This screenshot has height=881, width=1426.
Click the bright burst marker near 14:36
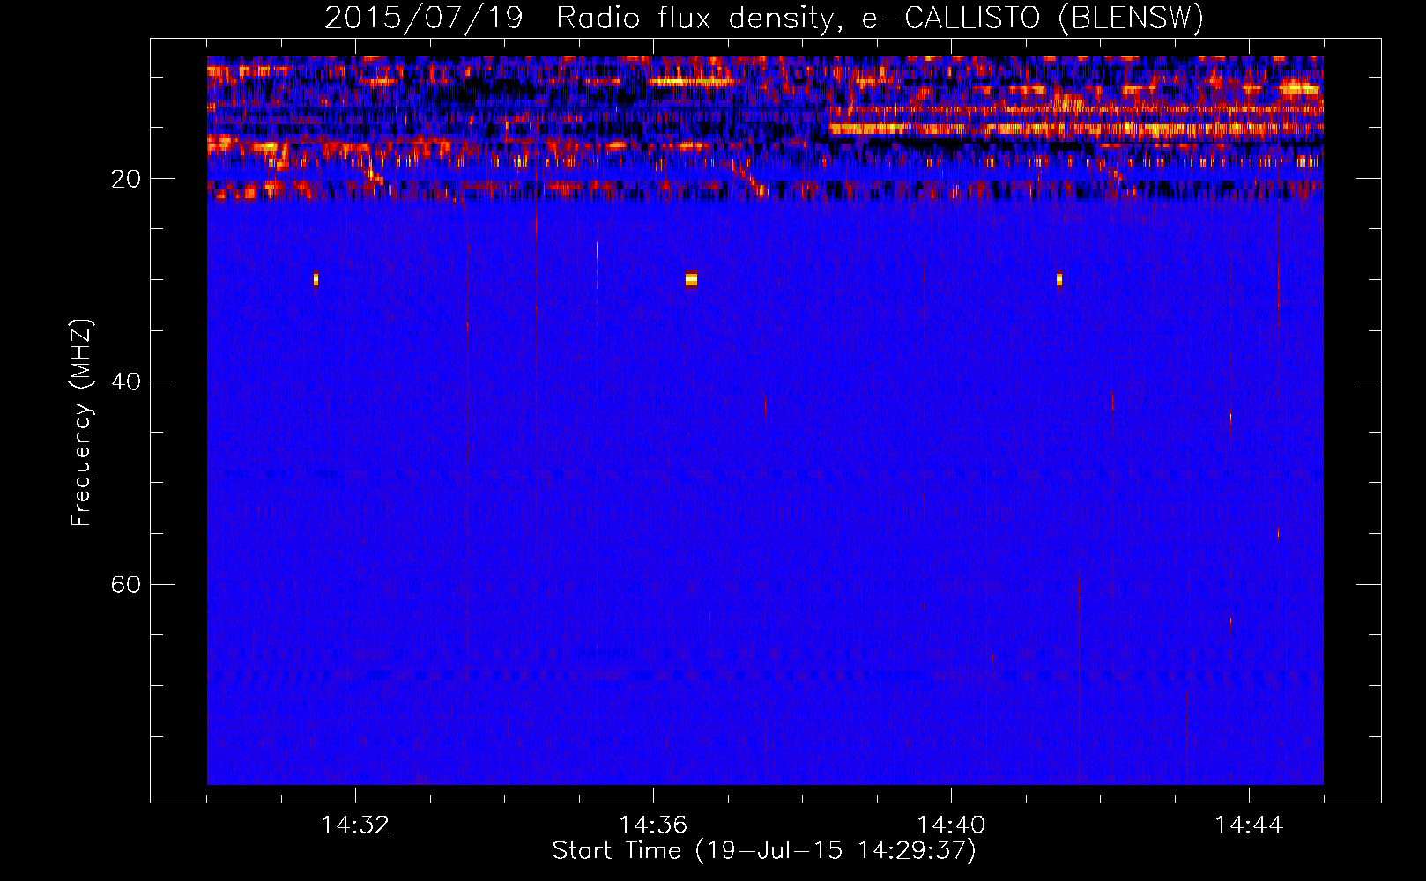pos(691,279)
